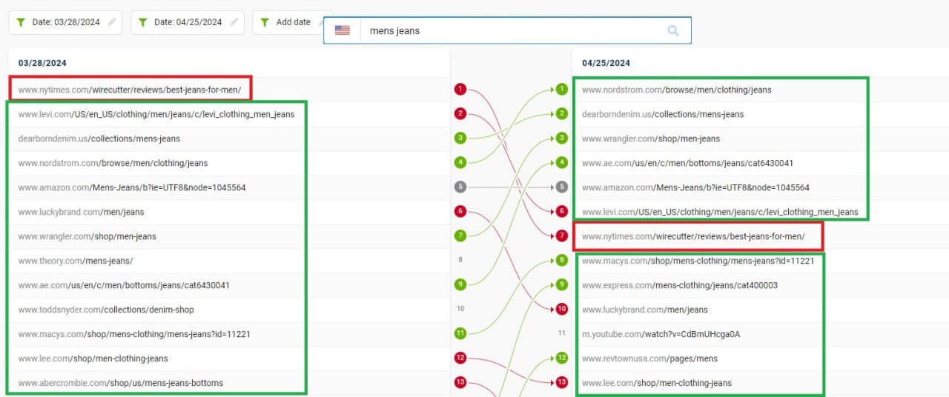The width and height of the screenshot is (949, 397).
Task: Select green rank 9 marker in the 03/28/2024 column
Action: pos(460,285)
